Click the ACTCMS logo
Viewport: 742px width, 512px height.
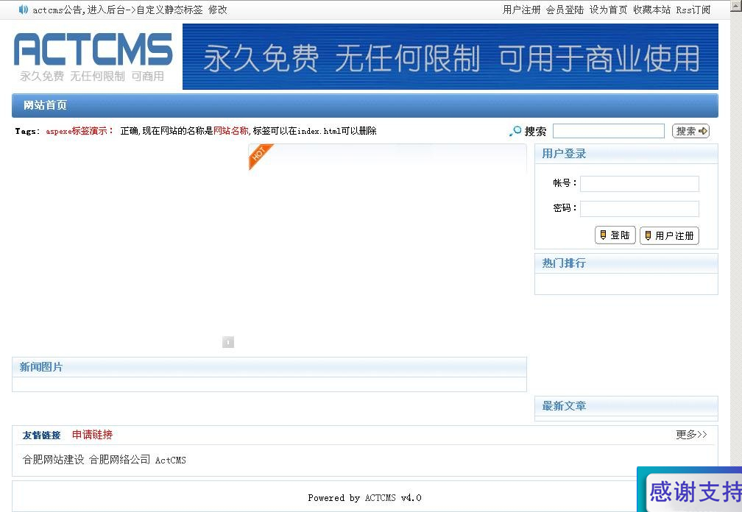(x=93, y=56)
